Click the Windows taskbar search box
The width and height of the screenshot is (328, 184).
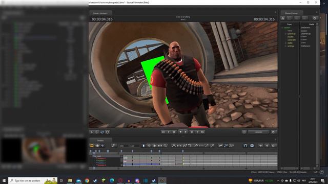[33, 180]
